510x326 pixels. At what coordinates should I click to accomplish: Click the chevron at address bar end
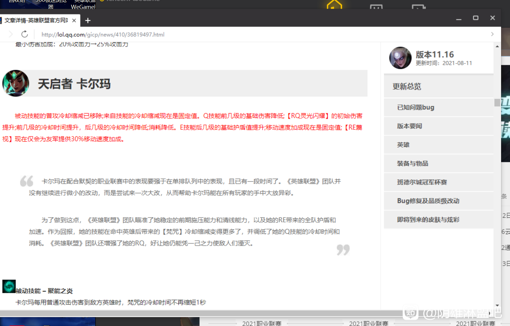click(492, 34)
